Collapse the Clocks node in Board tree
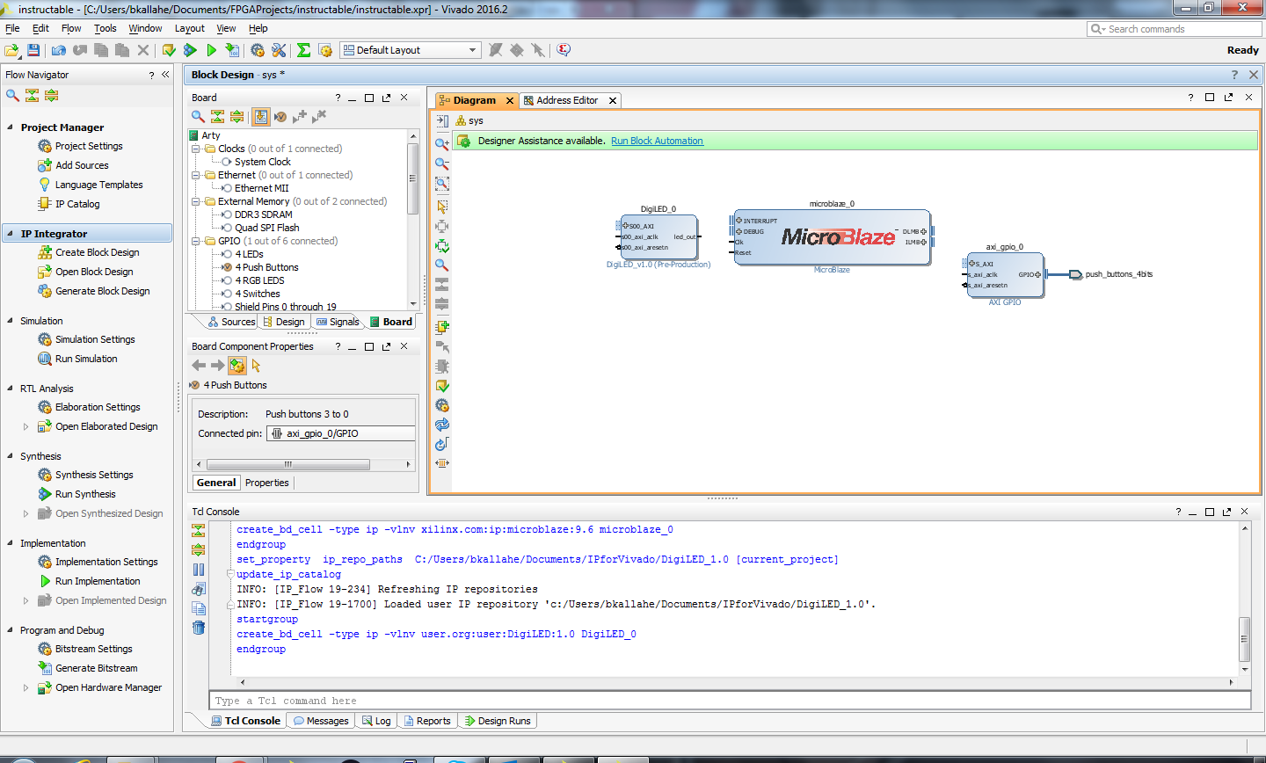 pyautogui.click(x=196, y=149)
